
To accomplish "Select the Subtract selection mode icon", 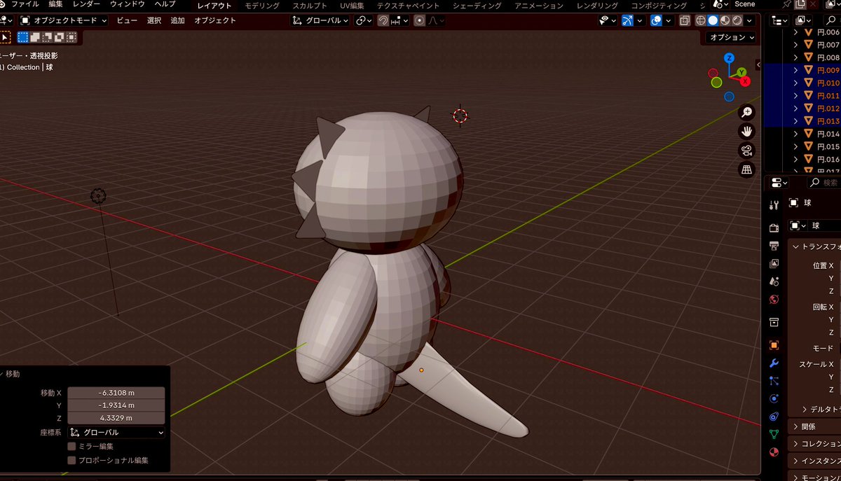I will click(x=47, y=37).
